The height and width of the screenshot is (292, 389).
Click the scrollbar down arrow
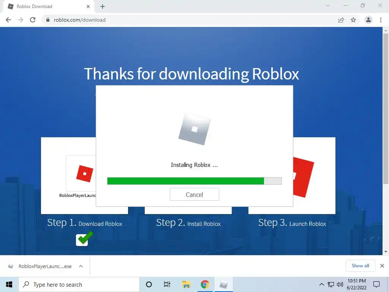tap(386, 252)
